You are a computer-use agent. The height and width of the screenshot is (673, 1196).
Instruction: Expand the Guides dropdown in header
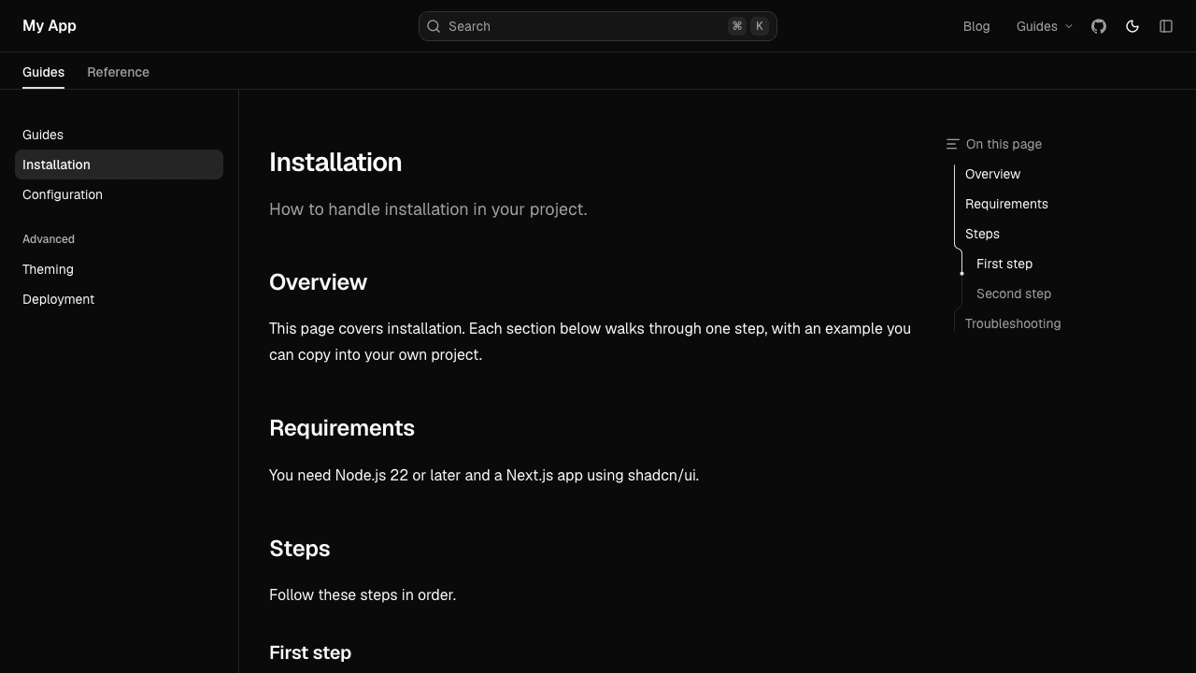pos(1045,26)
